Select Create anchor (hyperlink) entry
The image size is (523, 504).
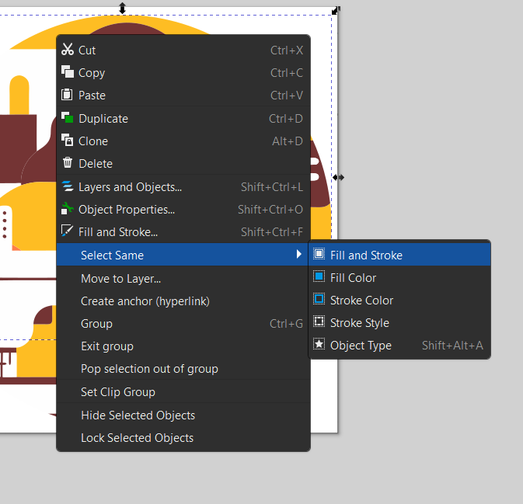pos(183,301)
